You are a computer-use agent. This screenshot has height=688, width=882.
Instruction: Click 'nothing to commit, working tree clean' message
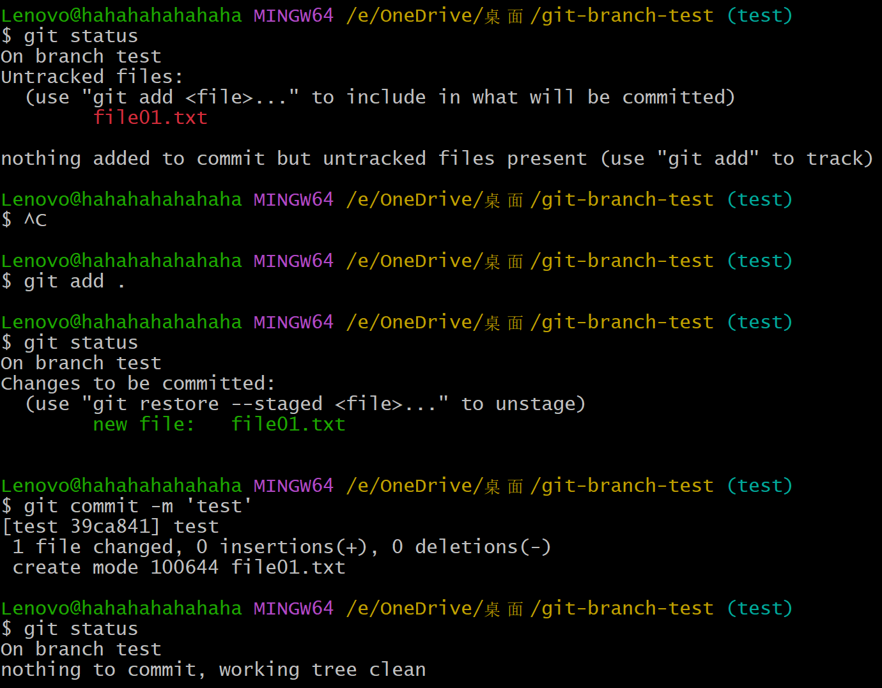point(213,669)
